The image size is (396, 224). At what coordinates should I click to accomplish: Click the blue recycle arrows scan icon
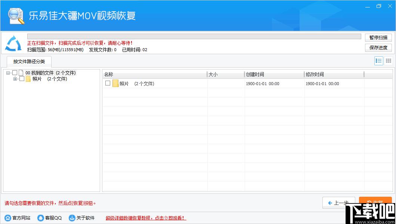pyautogui.click(x=13, y=43)
